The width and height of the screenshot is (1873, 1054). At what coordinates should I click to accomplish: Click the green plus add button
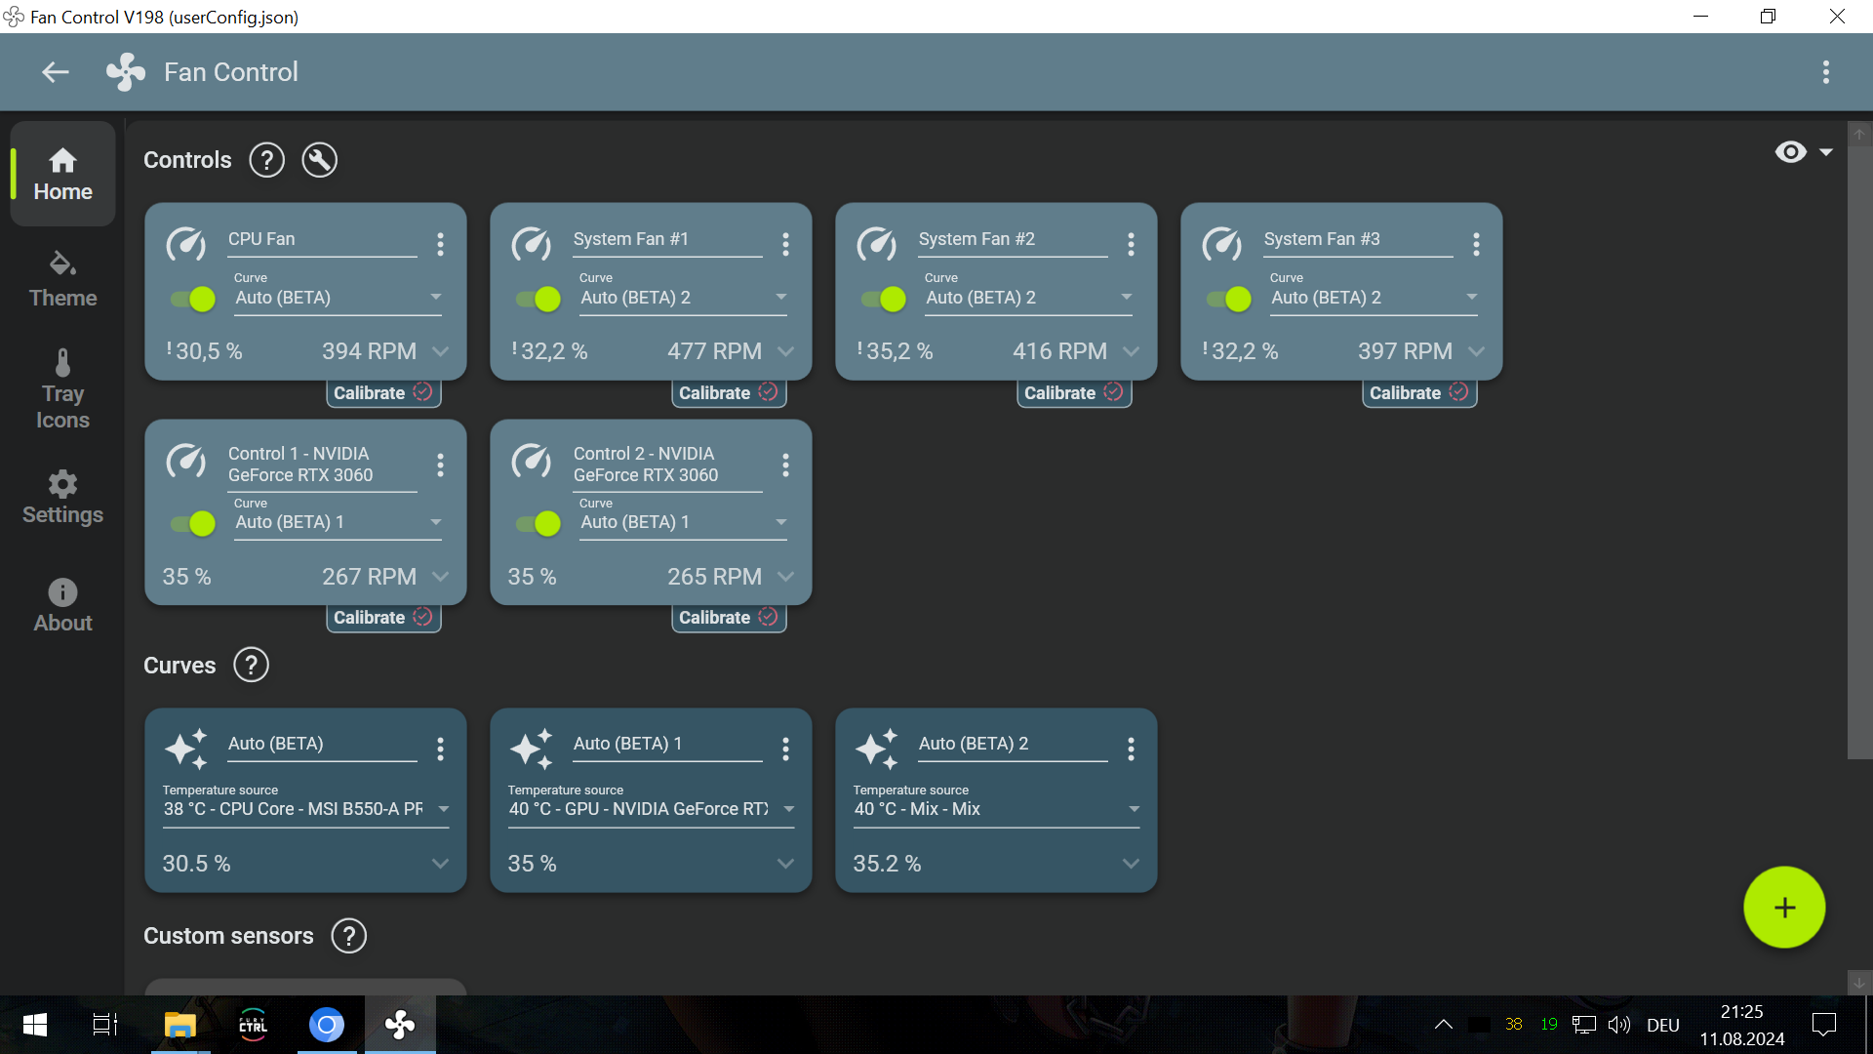[x=1783, y=908]
